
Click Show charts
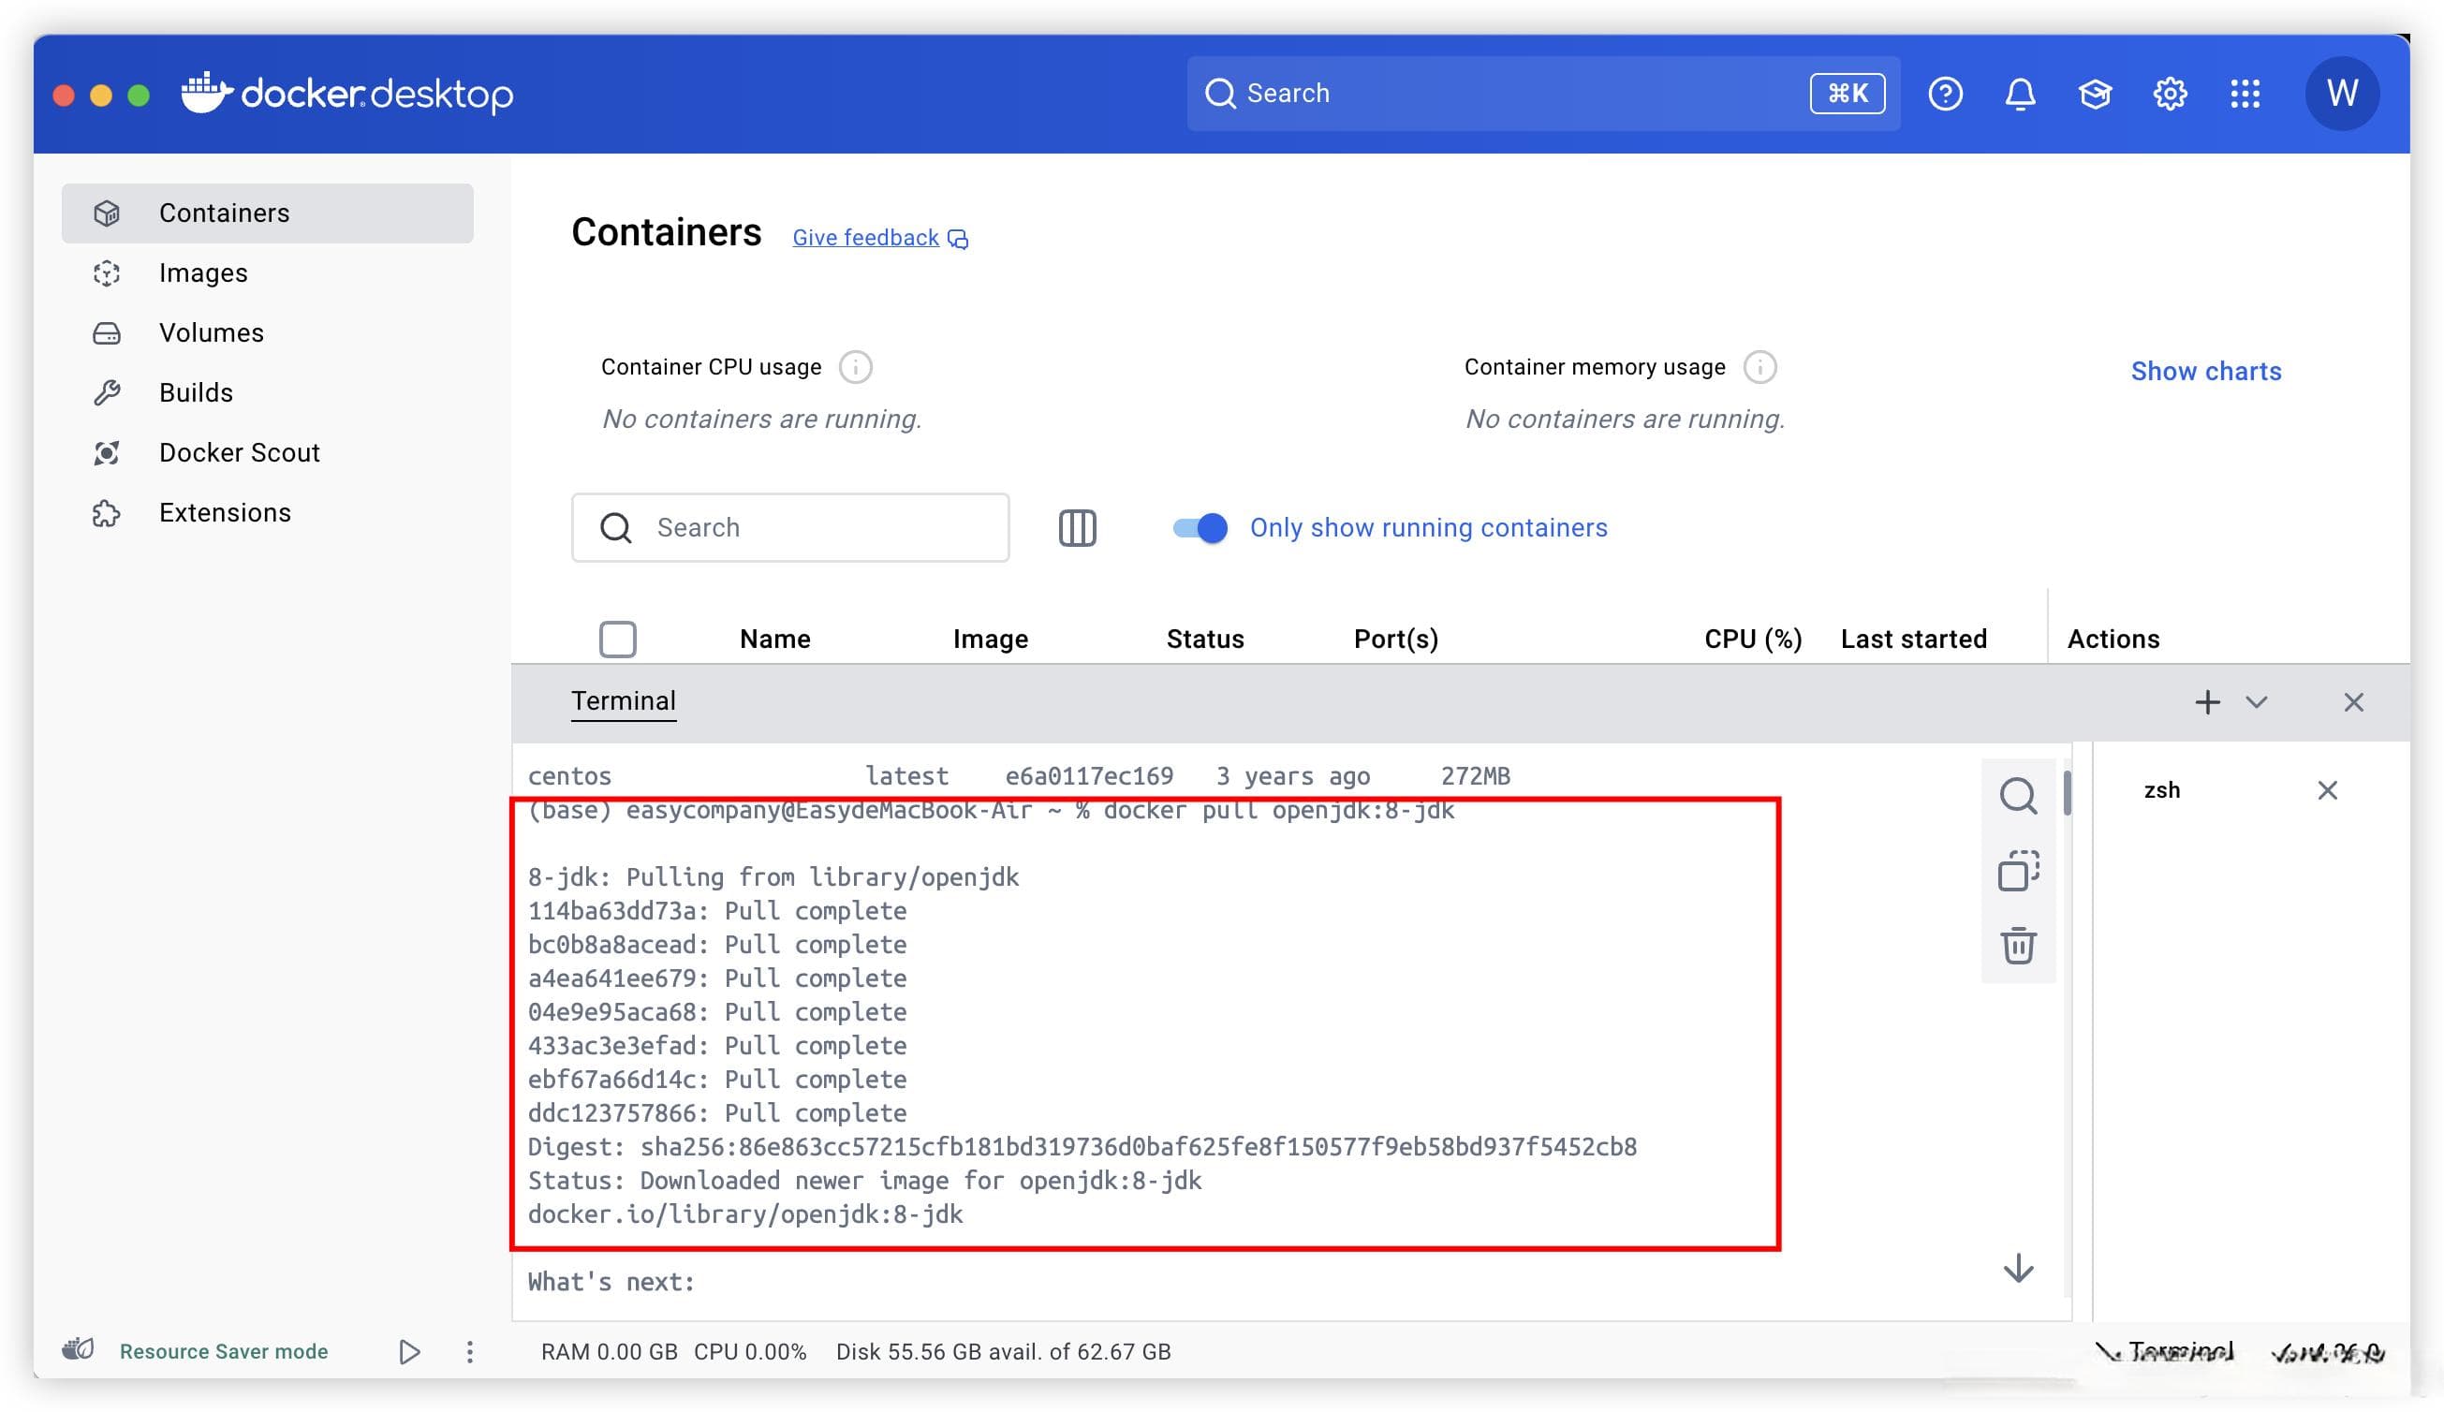2205,371
